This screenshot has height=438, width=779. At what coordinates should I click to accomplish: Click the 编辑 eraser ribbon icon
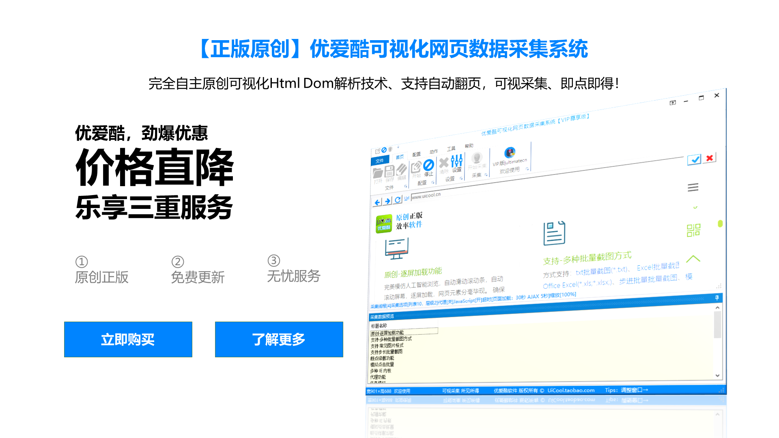pyautogui.click(x=401, y=170)
